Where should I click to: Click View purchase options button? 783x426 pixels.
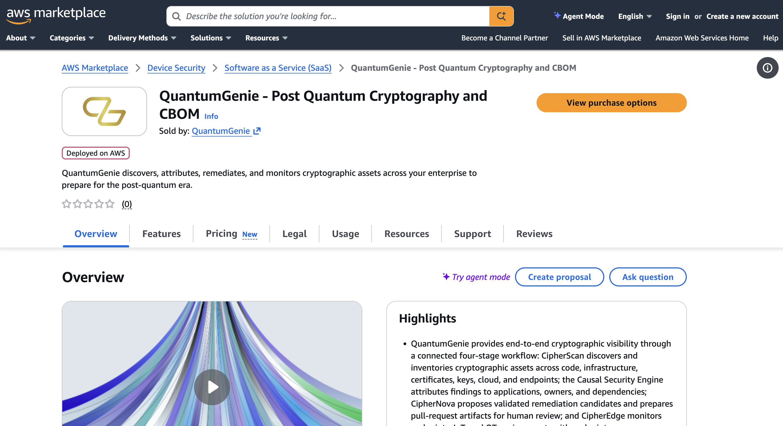(611, 103)
